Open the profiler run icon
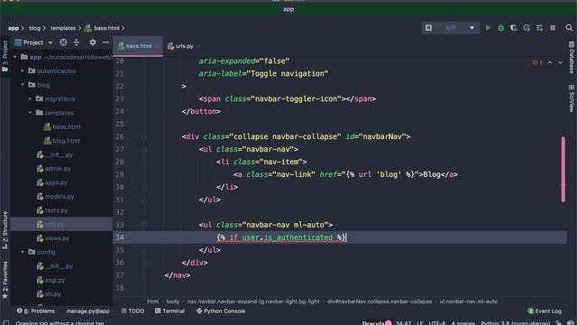The image size is (577, 325). click(x=527, y=28)
